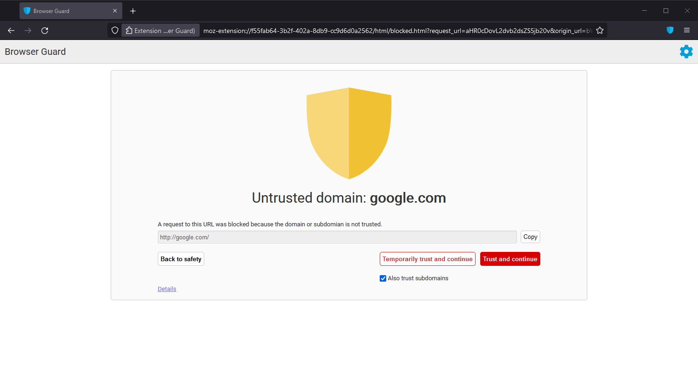Click Extension (Browser Guard) identity label

[161, 31]
